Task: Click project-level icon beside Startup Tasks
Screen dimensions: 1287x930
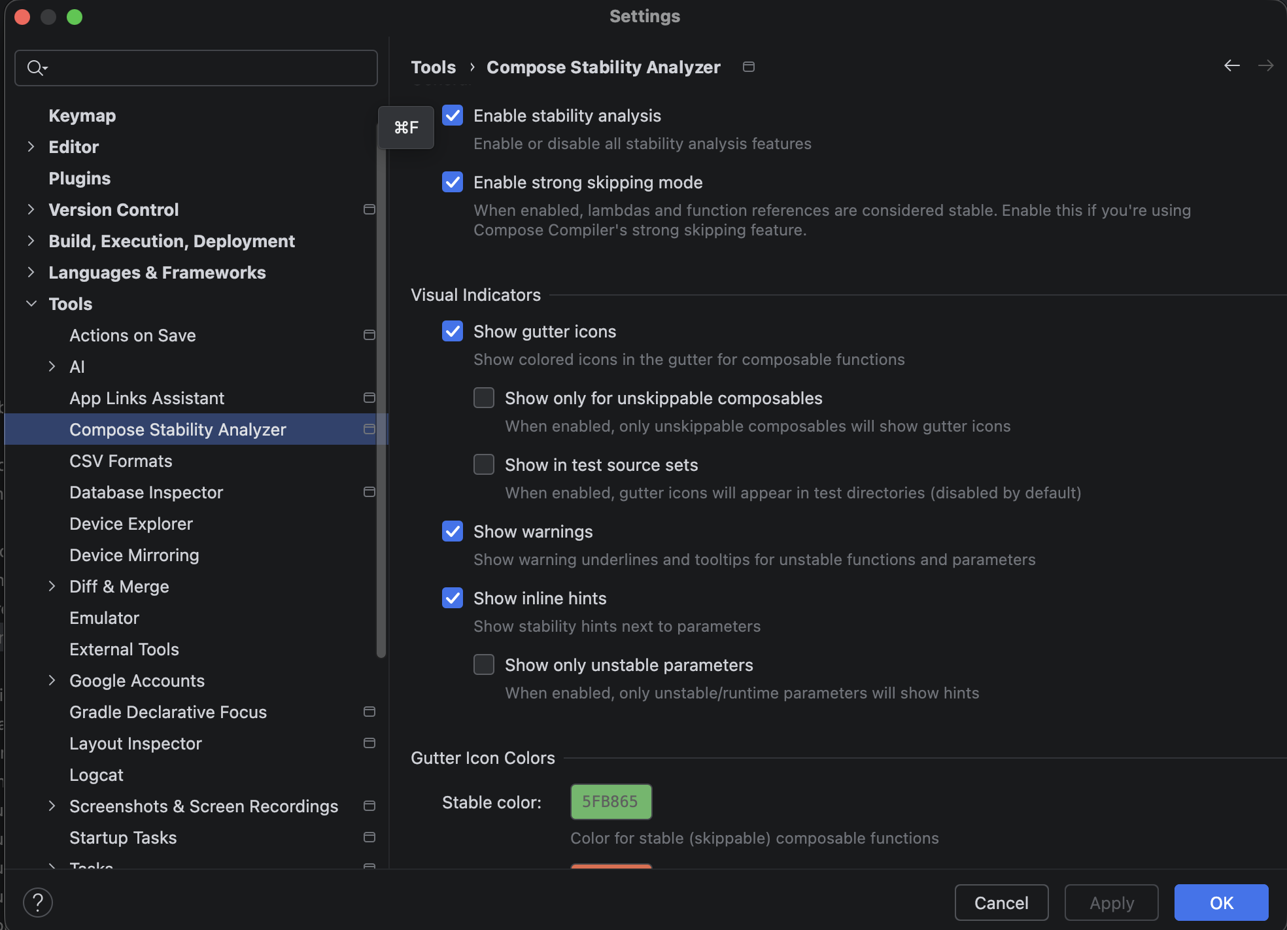Action: 369,837
